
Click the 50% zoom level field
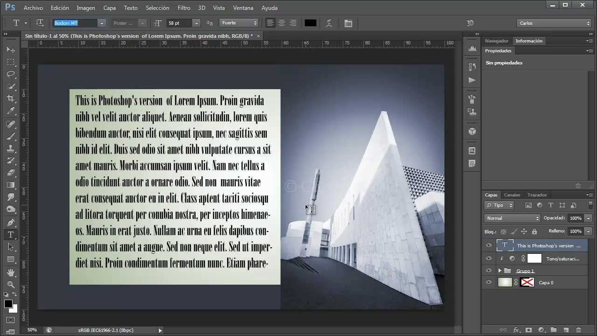pos(32,330)
